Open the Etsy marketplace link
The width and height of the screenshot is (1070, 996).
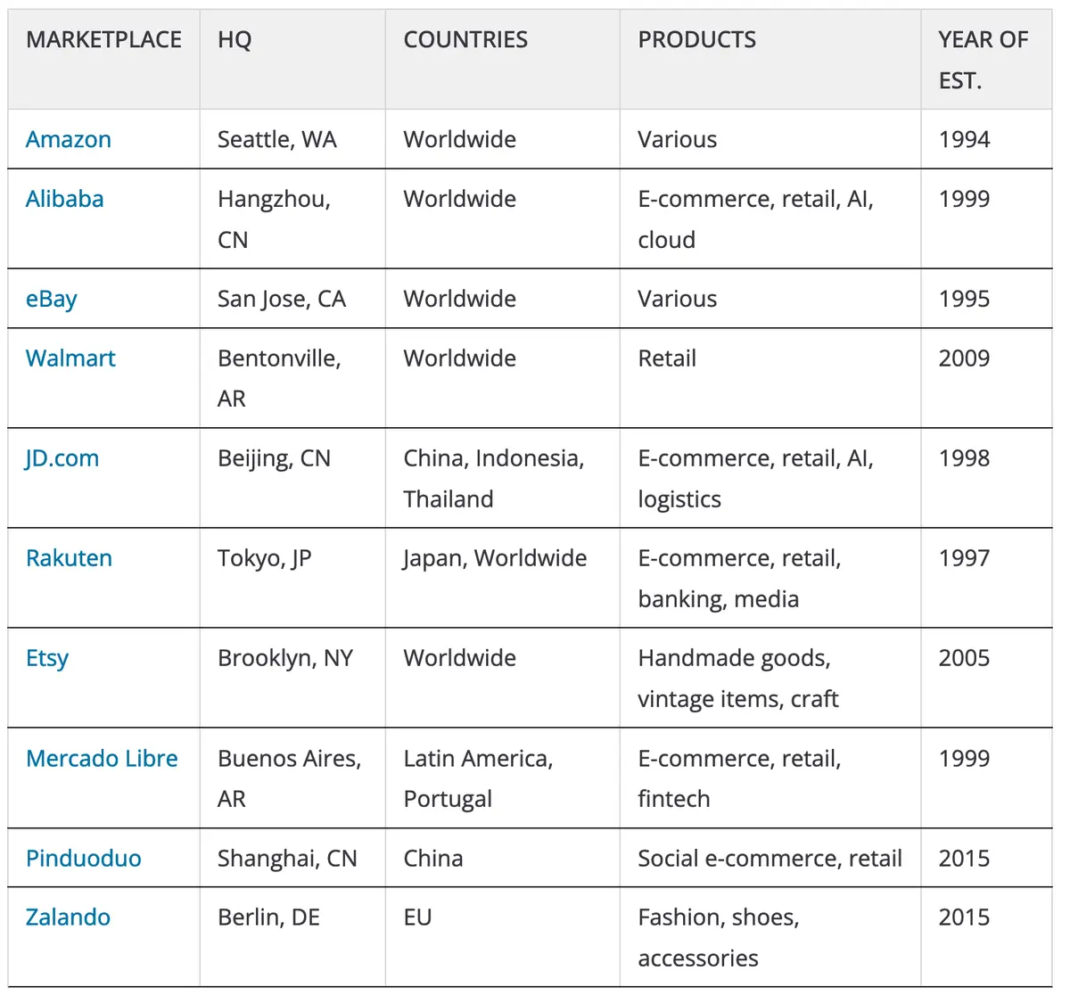coord(47,658)
